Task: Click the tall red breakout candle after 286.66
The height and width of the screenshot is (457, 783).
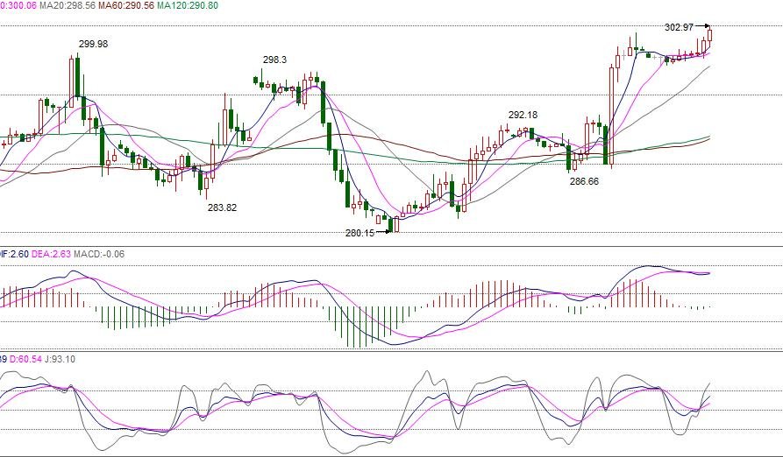Action: (x=610, y=116)
